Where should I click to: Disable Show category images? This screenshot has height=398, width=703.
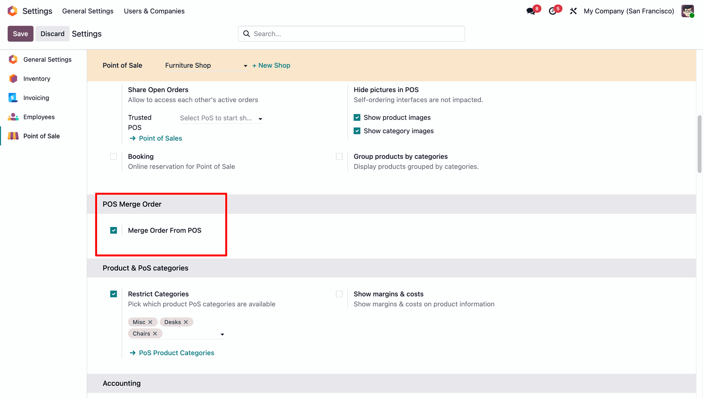(357, 131)
